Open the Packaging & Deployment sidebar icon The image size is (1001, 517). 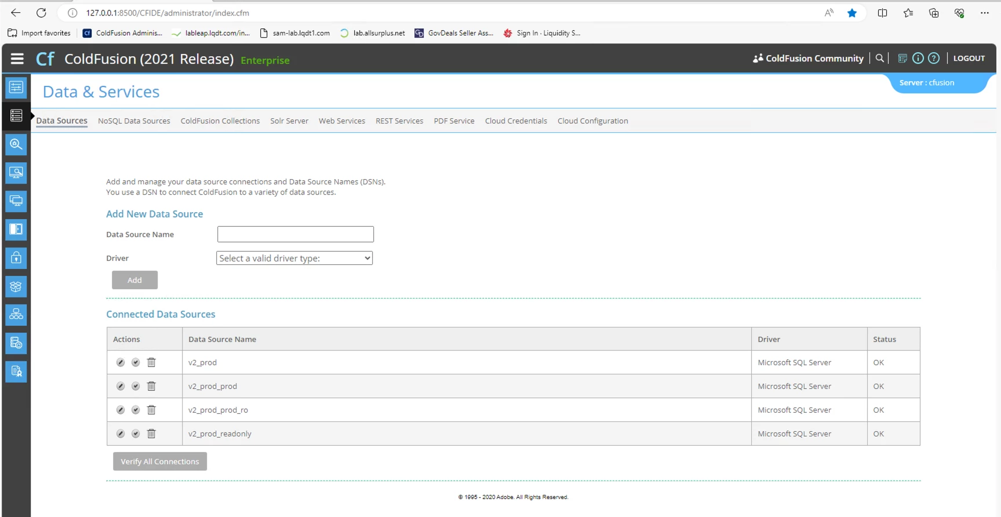coord(16,286)
